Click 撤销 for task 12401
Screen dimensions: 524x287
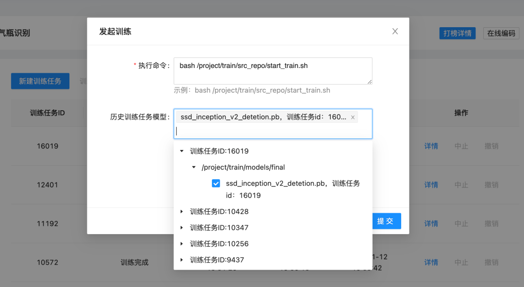coord(491,185)
